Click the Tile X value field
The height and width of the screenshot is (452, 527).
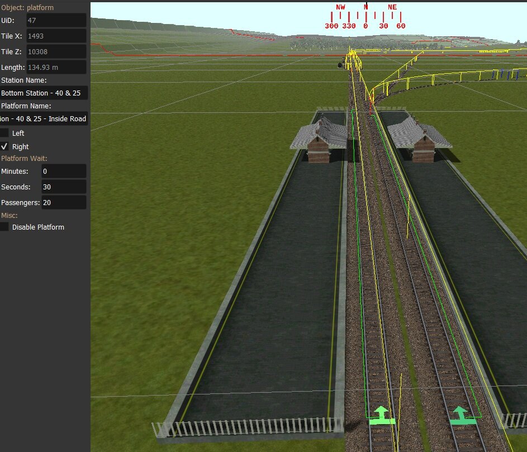[x=56, y=36]
